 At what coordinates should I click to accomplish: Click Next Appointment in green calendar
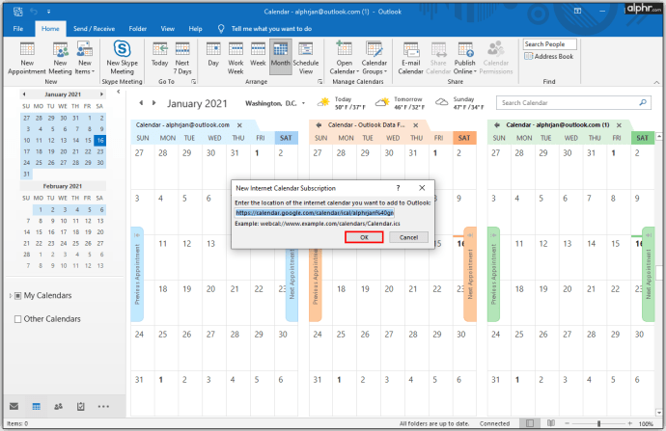[x=649, y=274]
